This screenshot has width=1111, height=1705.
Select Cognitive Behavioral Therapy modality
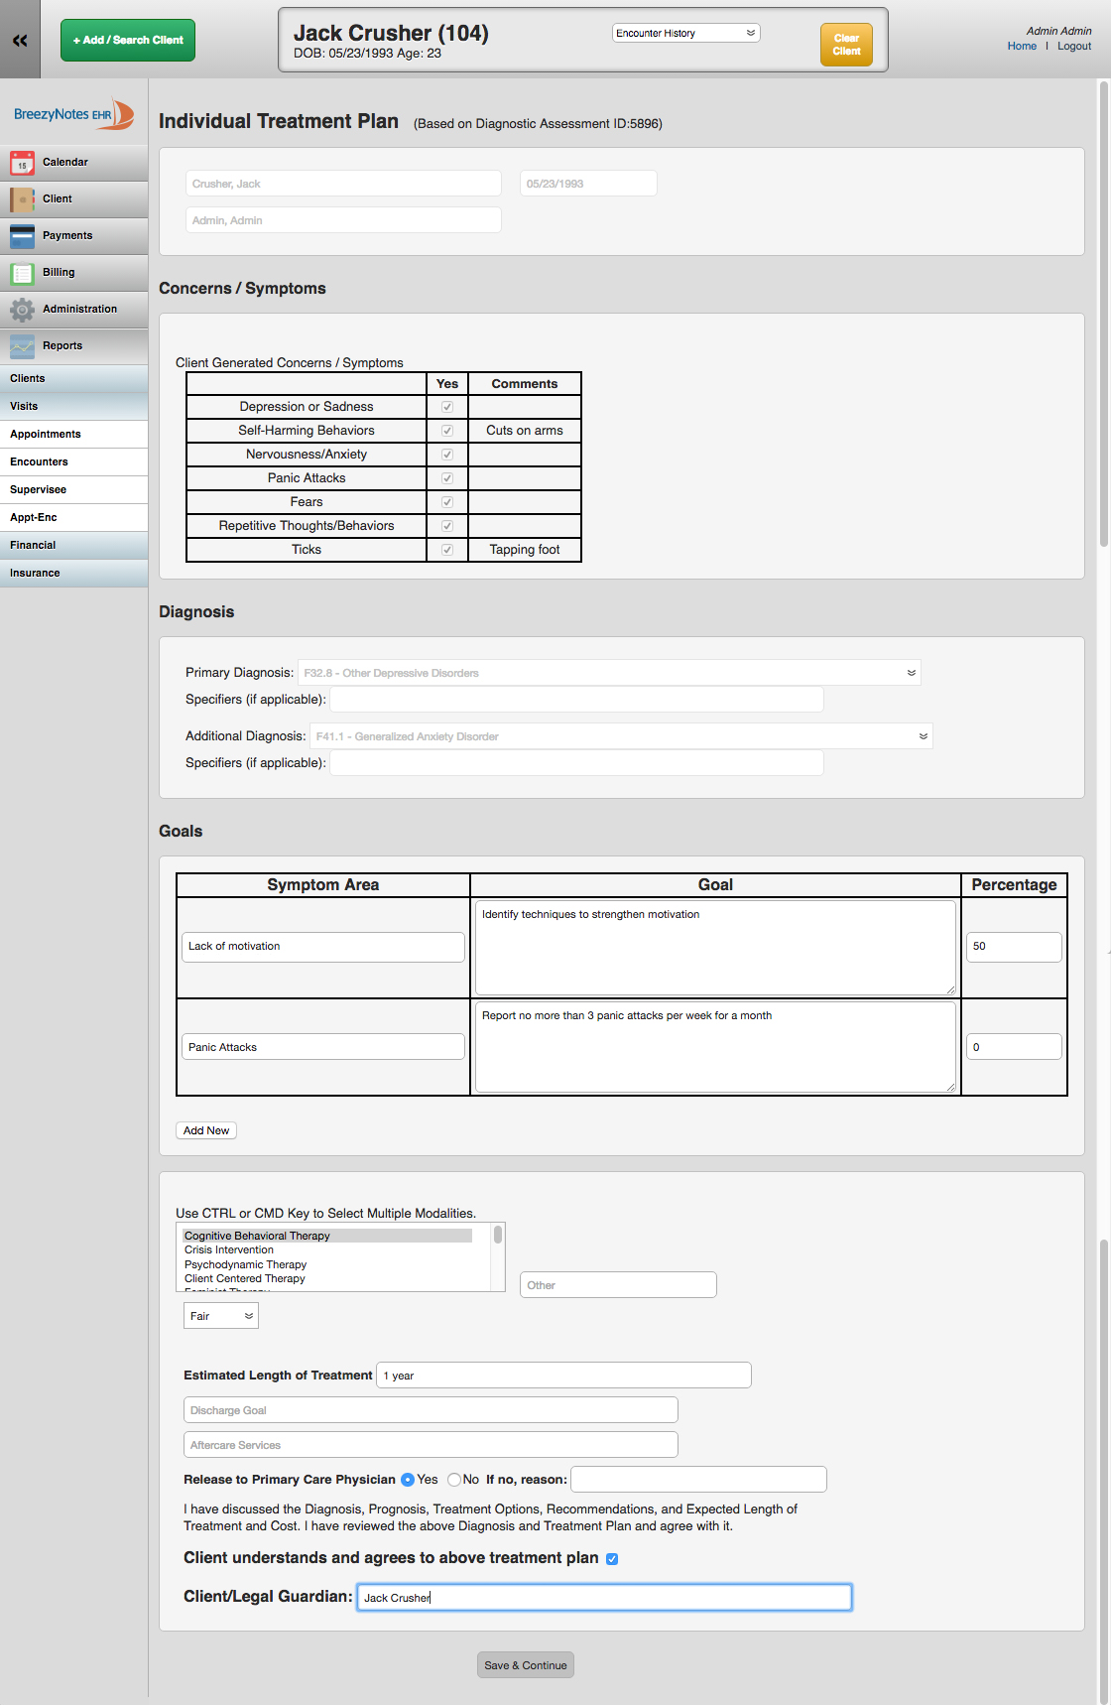(327, 1236)
